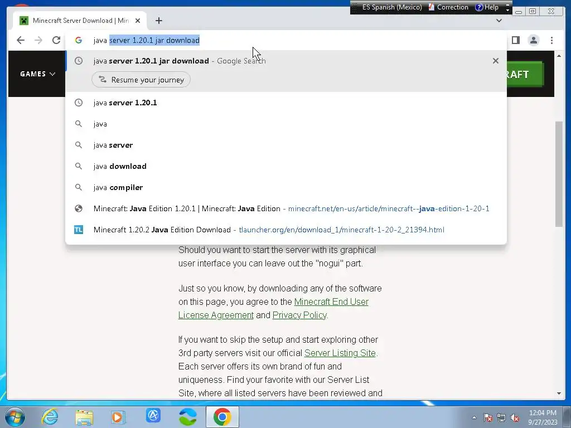
Task: Click the network tray icon
Action: (x=501, y=417)
